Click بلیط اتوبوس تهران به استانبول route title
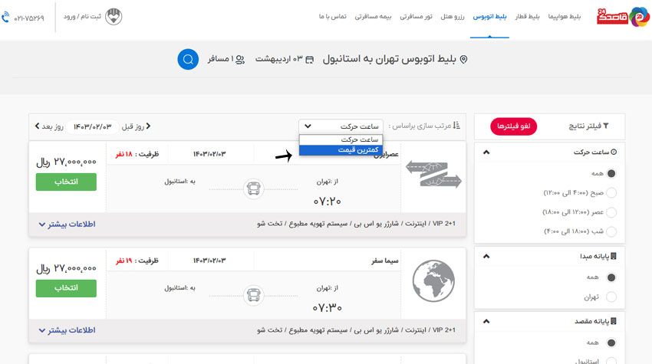This screenshot has width=652, height=364. click(390, 59)
